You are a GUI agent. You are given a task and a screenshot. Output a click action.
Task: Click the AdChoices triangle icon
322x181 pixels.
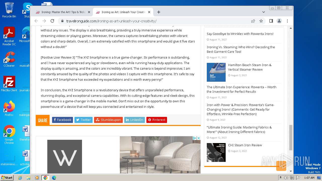[x=194, y=138]
